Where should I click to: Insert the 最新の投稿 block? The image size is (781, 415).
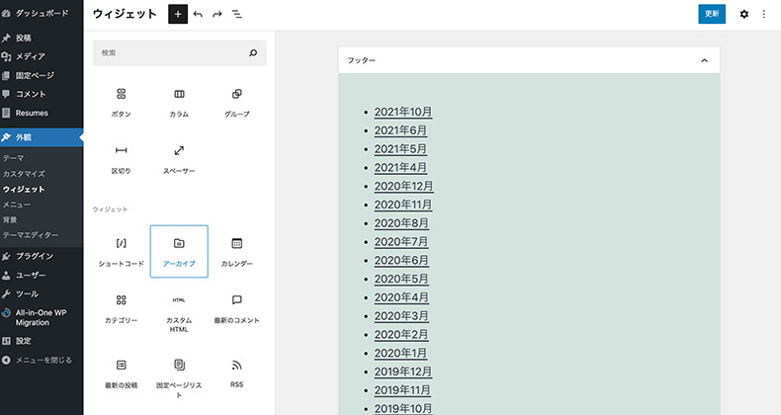[x=121, y=374]
